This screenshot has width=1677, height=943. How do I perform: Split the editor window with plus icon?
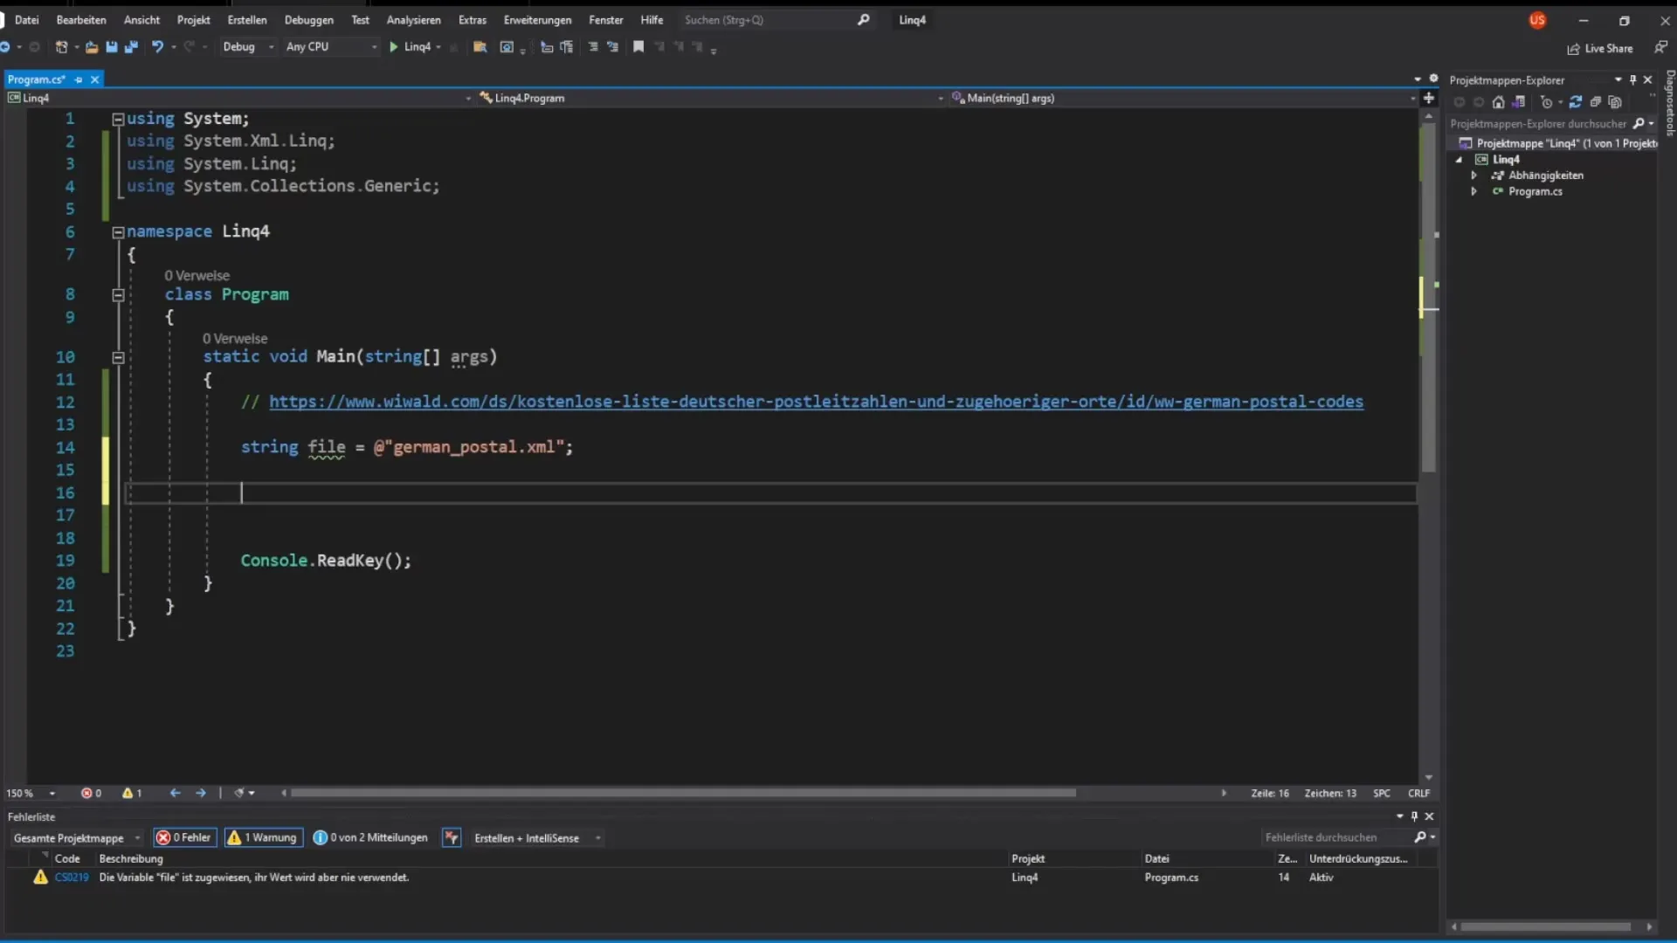coord(1429,98)
